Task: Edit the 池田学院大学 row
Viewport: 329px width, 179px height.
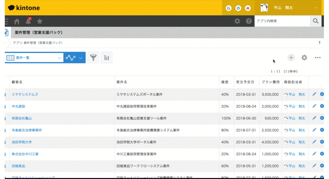Action: pos(314,142)
